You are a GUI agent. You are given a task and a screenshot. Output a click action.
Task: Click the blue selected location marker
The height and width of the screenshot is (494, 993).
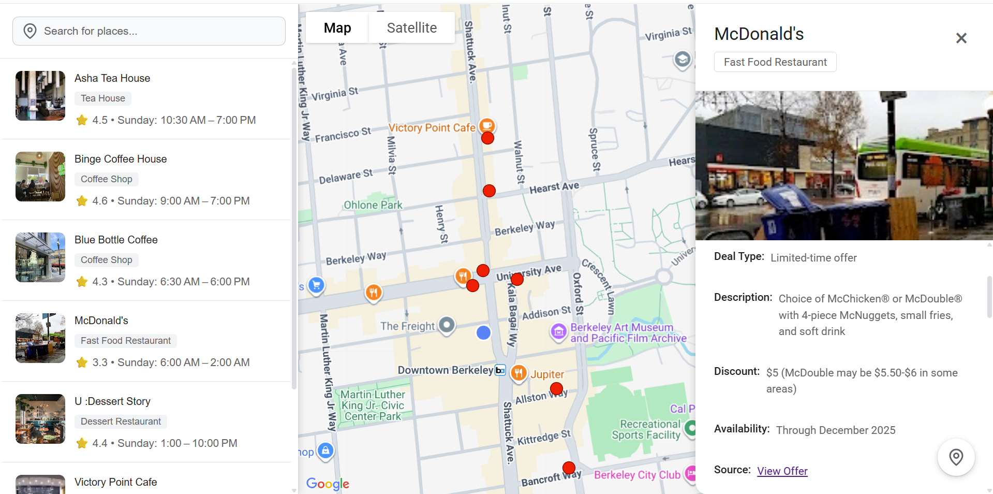tap(483, 332)
